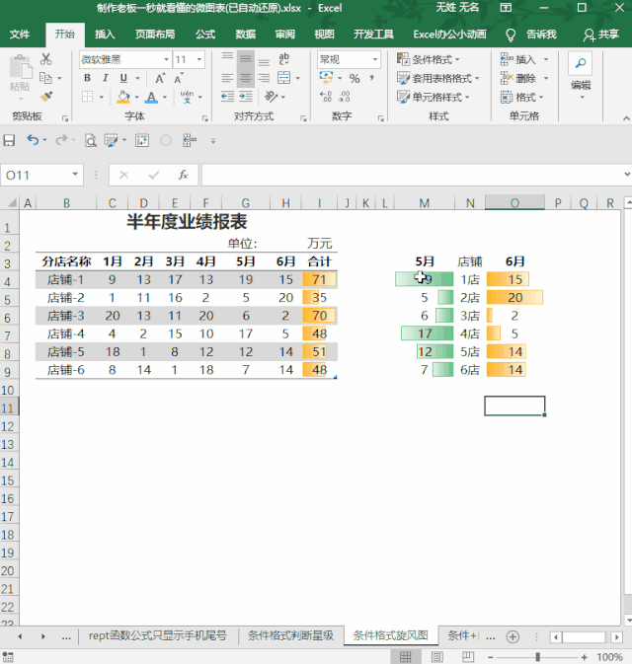Click the Decrease Indent icon
This screenshot has height=664, width=632.
[227, 97]
